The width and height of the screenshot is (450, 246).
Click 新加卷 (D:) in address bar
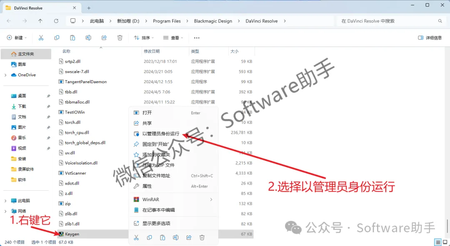[x=128, y=21]
